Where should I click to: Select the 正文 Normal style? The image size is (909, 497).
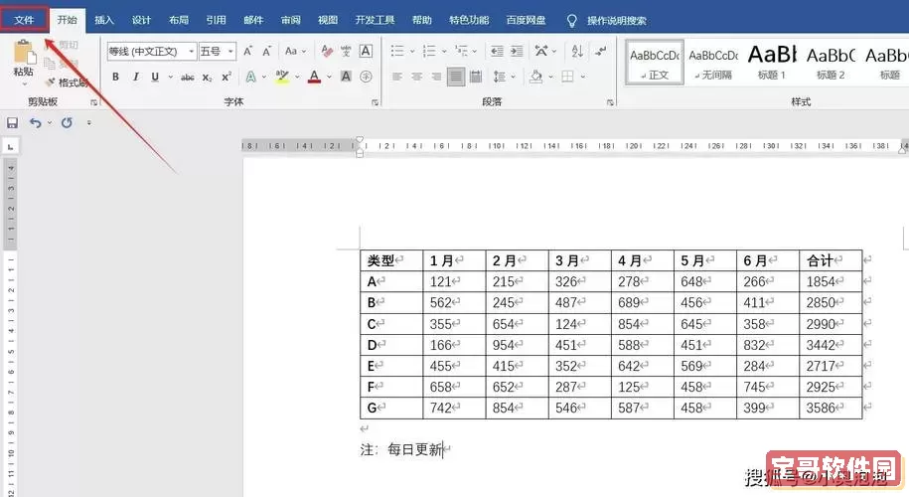point(655,63)
